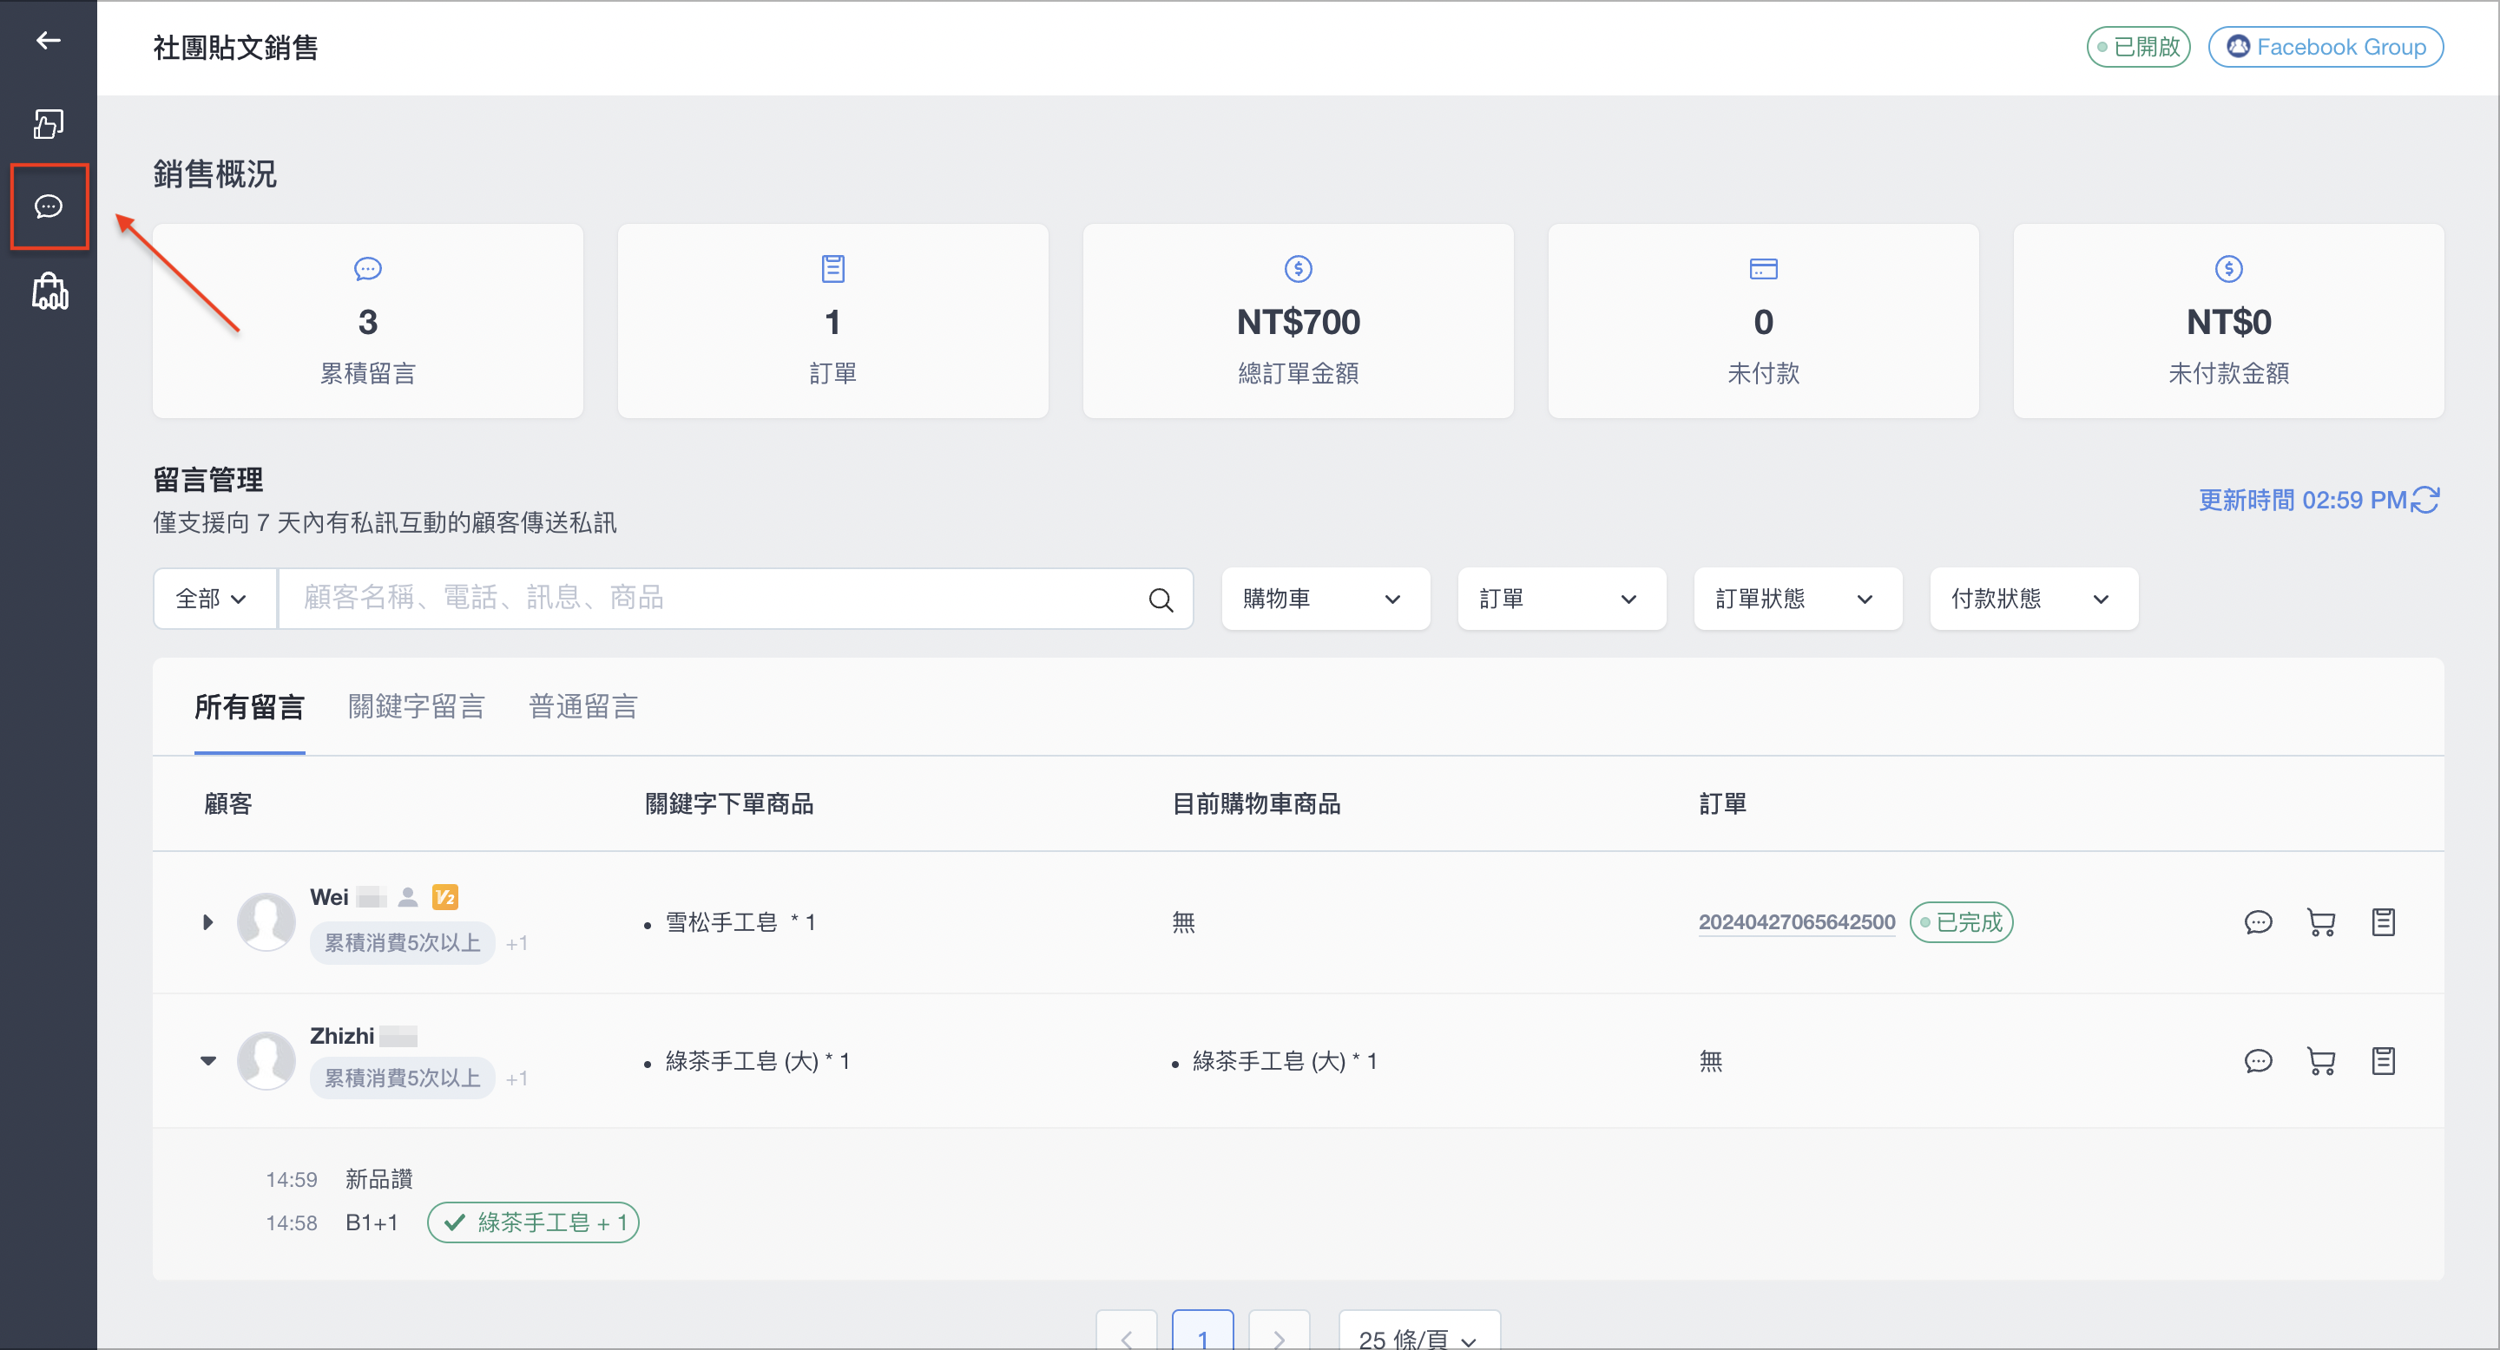
Task: Open the 訂單 filter dropdown
Action: [x=1561, y=599]
